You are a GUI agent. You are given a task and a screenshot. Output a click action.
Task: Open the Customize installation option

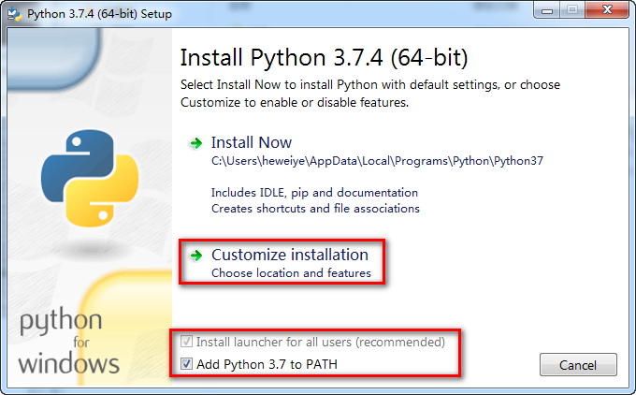pos(290,255)
